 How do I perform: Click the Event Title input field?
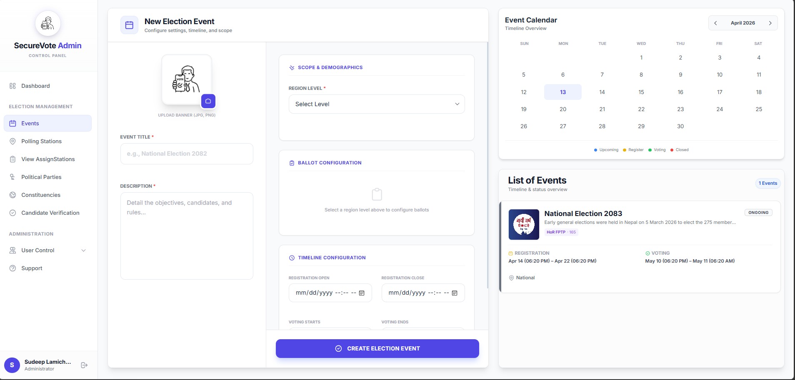click(186, 154)
